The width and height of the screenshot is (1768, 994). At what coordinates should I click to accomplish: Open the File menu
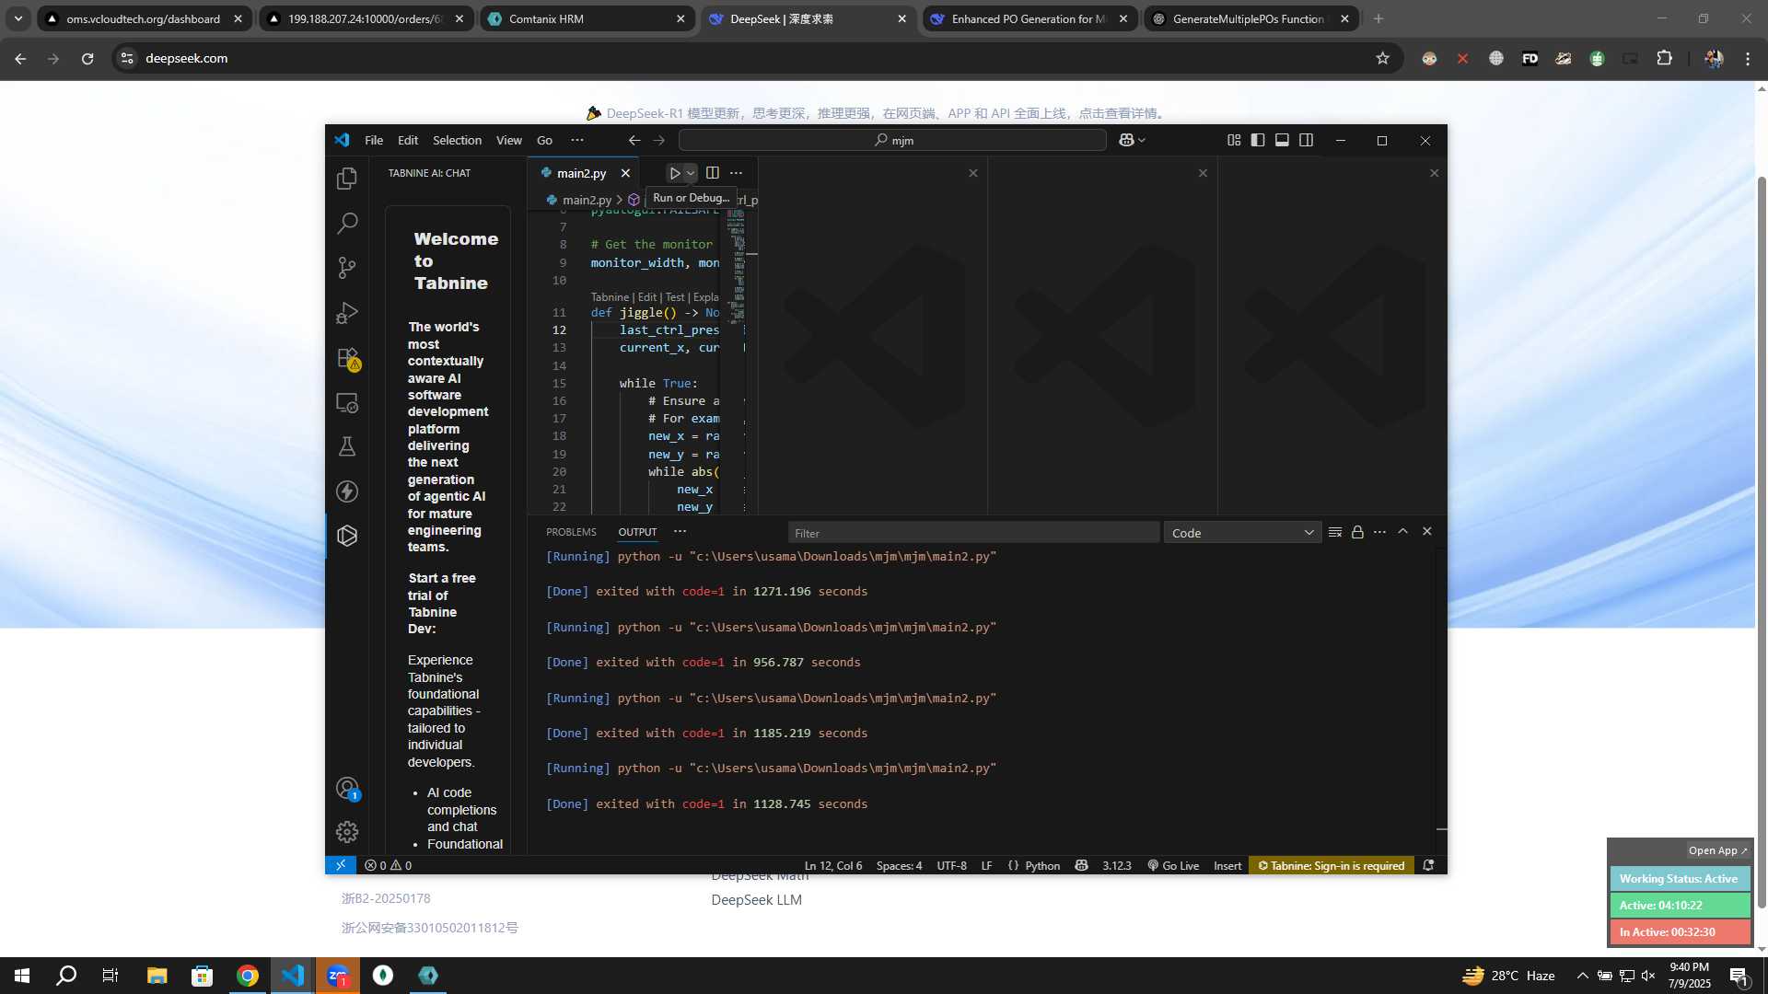click(x=374, y=140)
